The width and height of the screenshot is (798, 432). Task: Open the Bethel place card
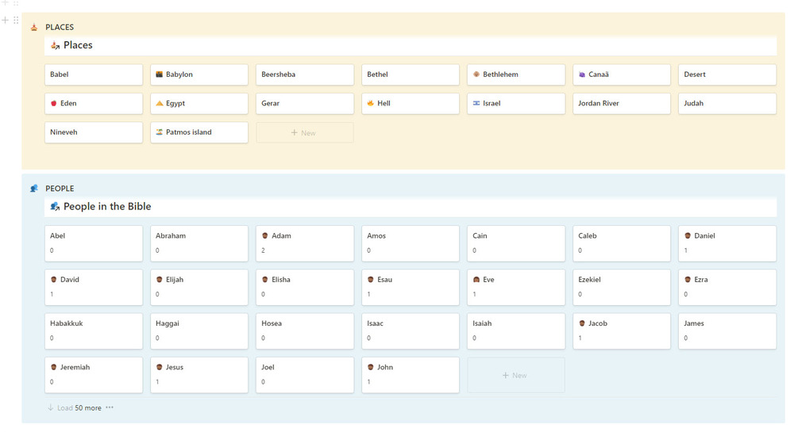[x=411, y=75]
